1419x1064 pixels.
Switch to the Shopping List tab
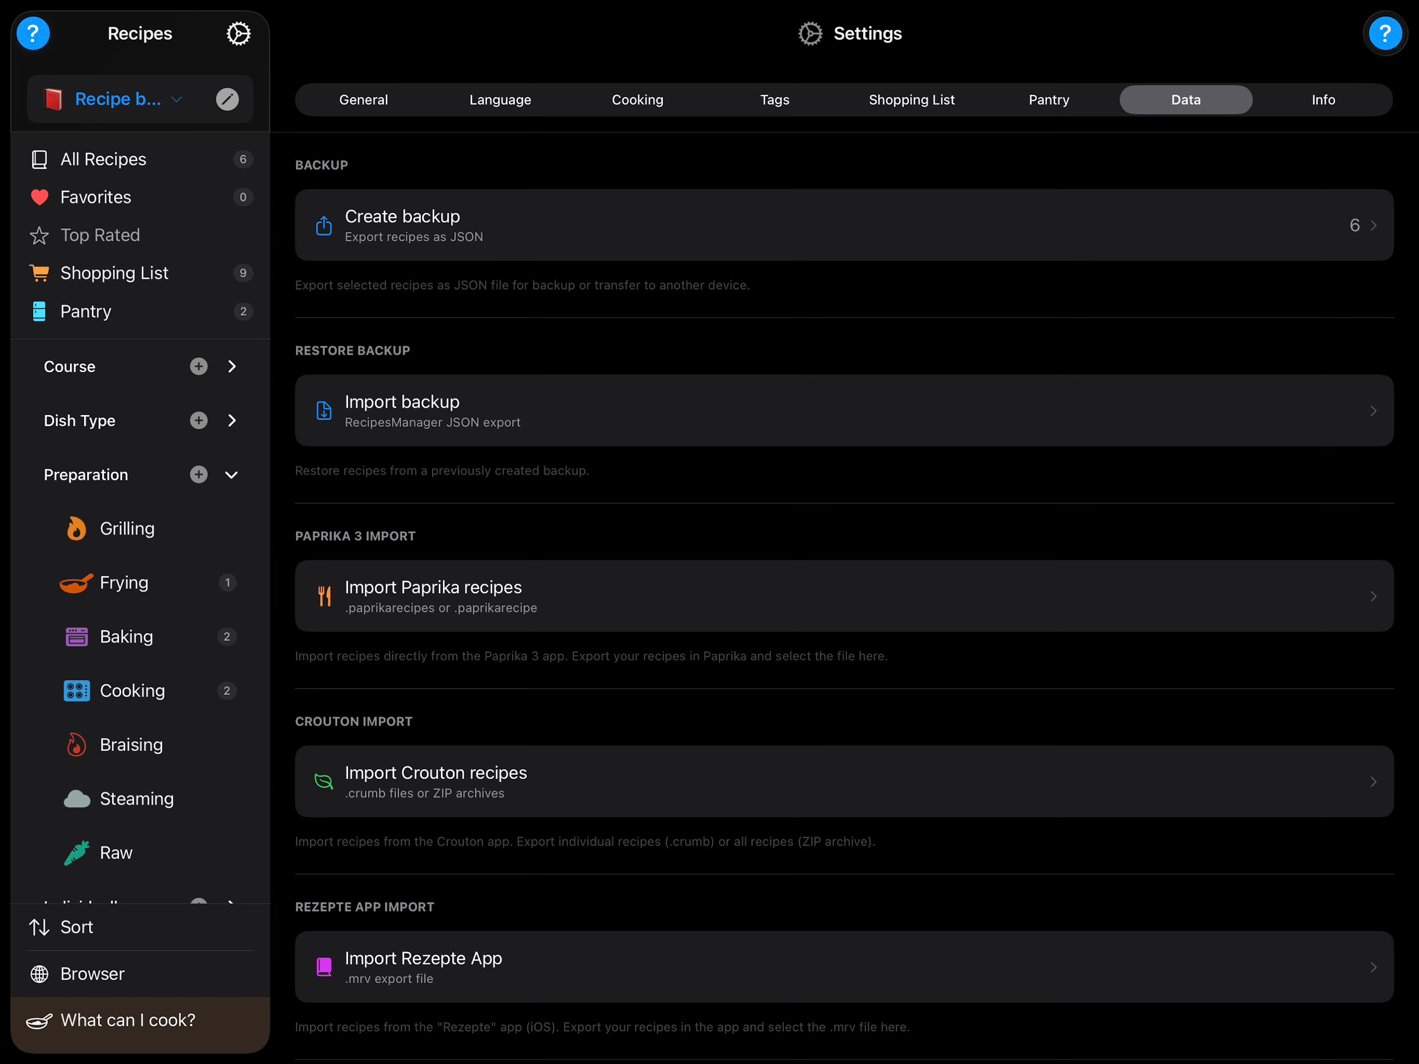[x=912, y=99]
